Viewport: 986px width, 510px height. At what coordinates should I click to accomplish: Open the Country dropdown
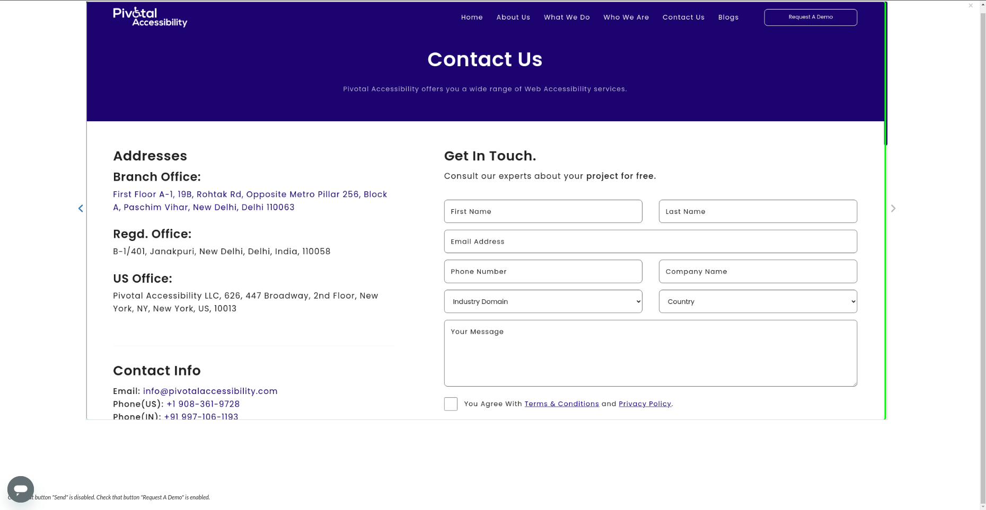tap(758, 301)
